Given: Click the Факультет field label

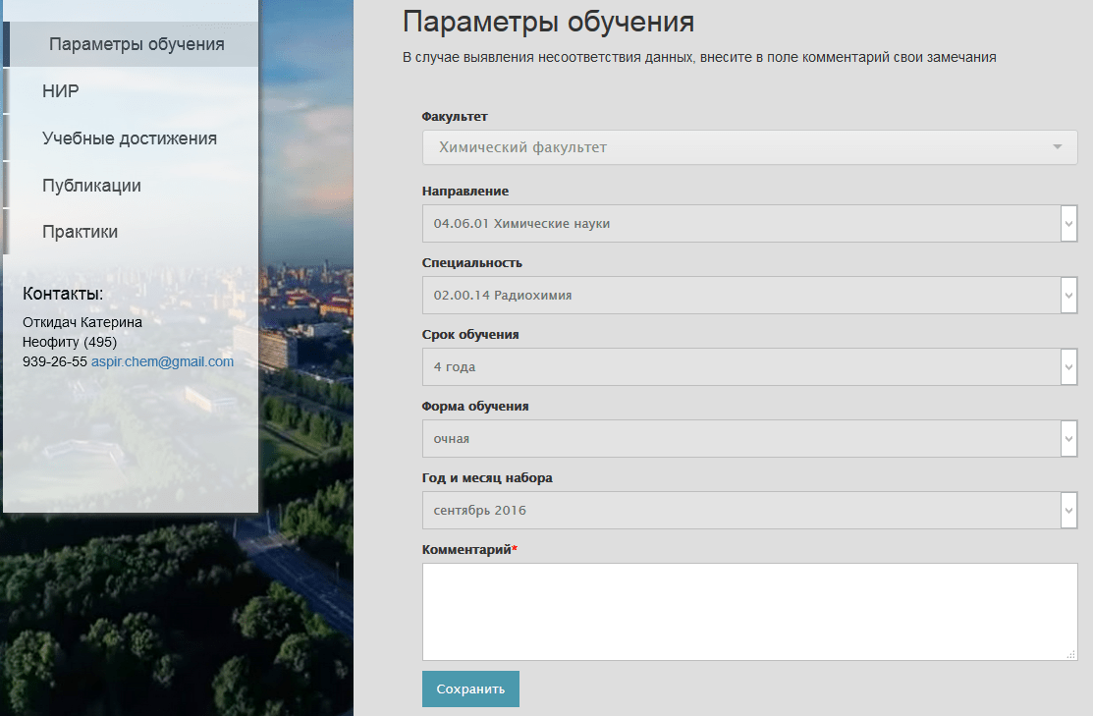Looking at the screenshot, I should (x=455, y=117).
